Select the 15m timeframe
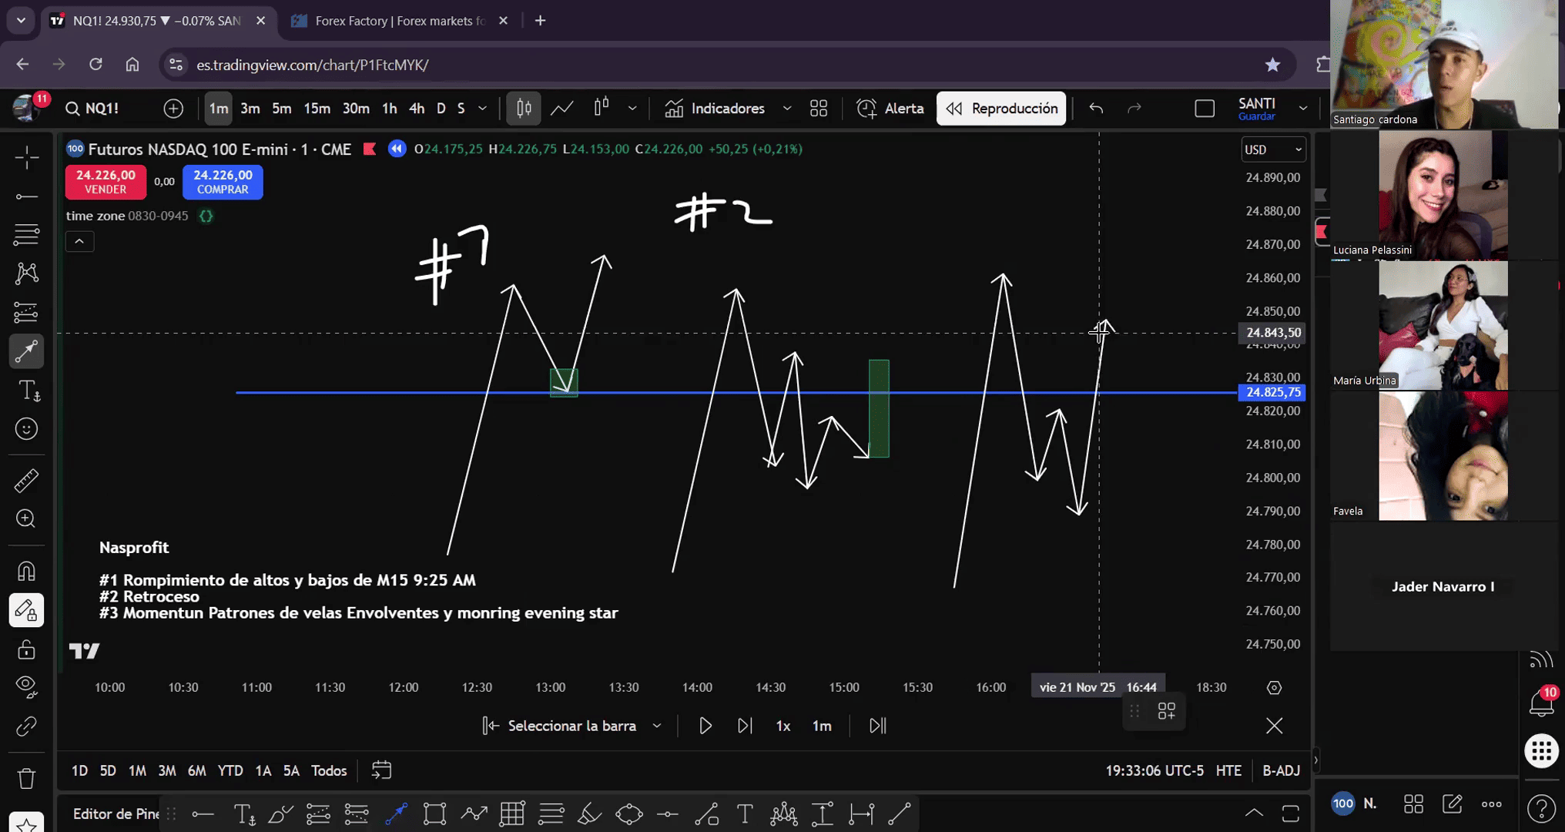The height and width of the screenshot is (832, 1565). (x=317, y=109)
